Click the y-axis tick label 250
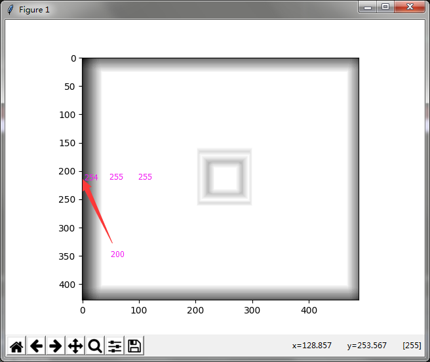This screenshot has width=430, height=362. click(x=67, y=199)
